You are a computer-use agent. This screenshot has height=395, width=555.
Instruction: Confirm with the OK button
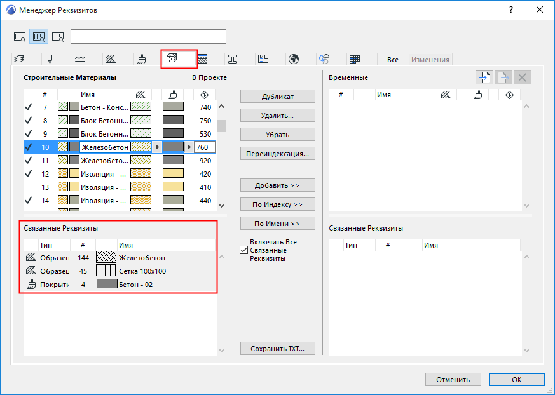516,380
